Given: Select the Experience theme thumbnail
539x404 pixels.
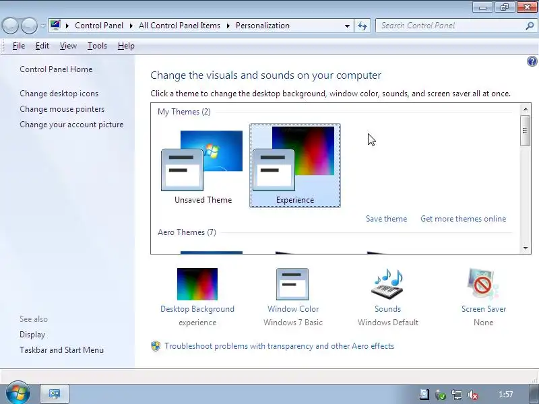Looking at the screenshot, I should (295, 166).
